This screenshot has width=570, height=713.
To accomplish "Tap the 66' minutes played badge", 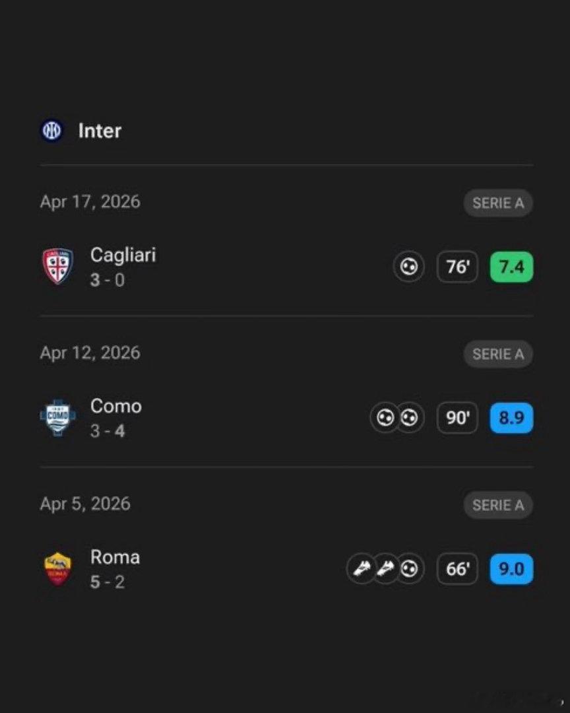I will point(457,569).
